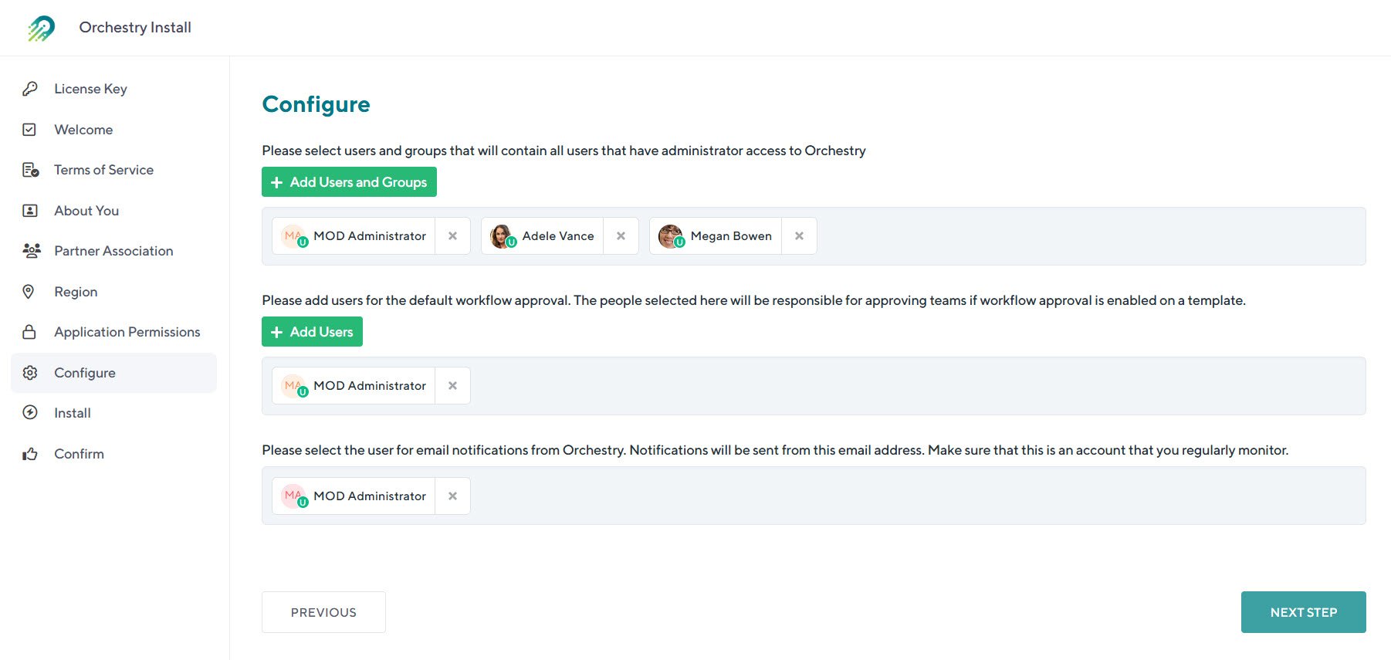Select the Configure step label
1391x660 pixels.
[85, 373]
